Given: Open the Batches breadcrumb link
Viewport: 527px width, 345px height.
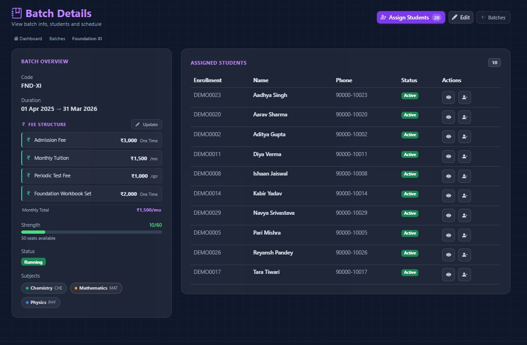Looking at the screenshot, I should [57, 39].
